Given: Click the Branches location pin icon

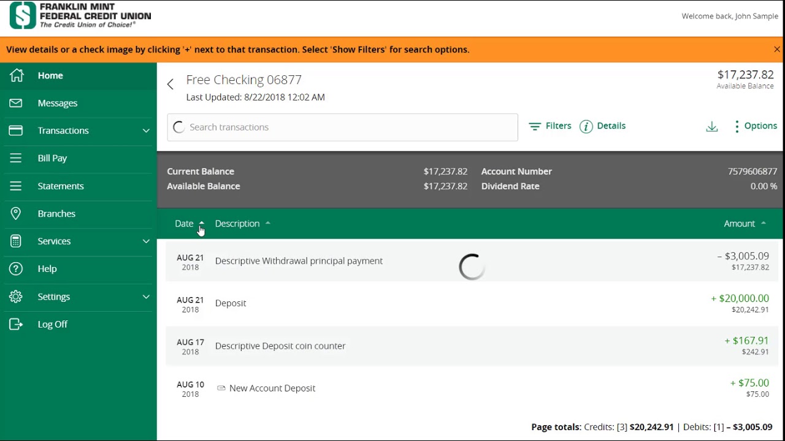Looking at the screenshot, I should (16, 213).
